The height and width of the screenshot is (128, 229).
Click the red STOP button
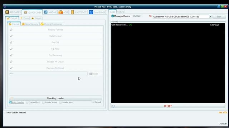click(x=168, y=106)
